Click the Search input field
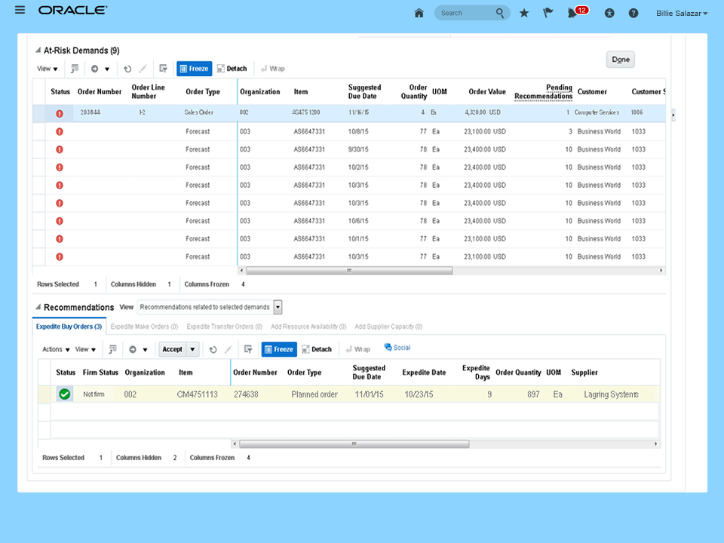 (464, 13)
